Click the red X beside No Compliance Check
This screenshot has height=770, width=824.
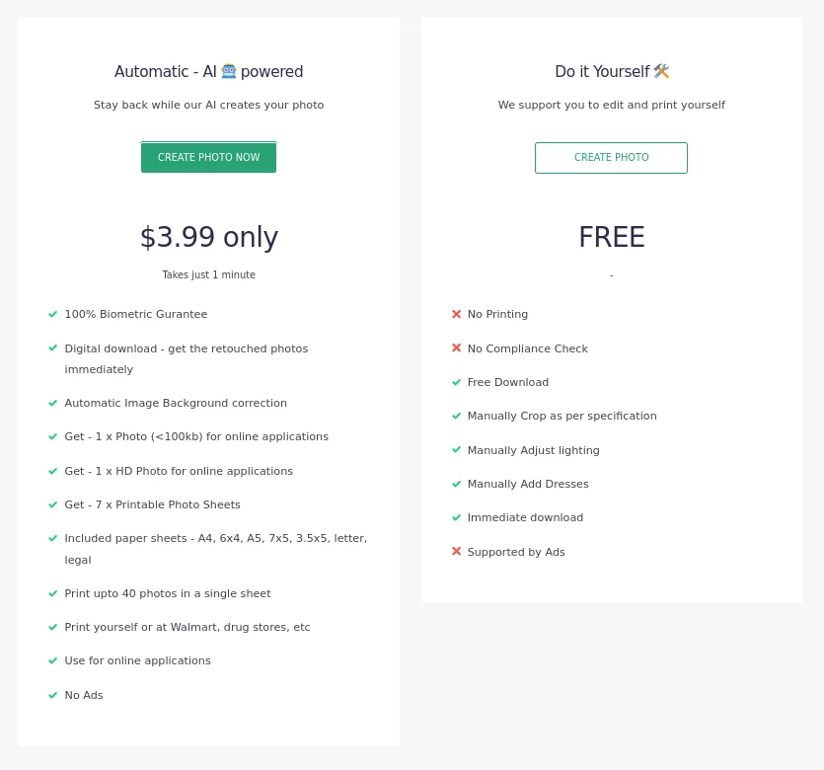456,347
